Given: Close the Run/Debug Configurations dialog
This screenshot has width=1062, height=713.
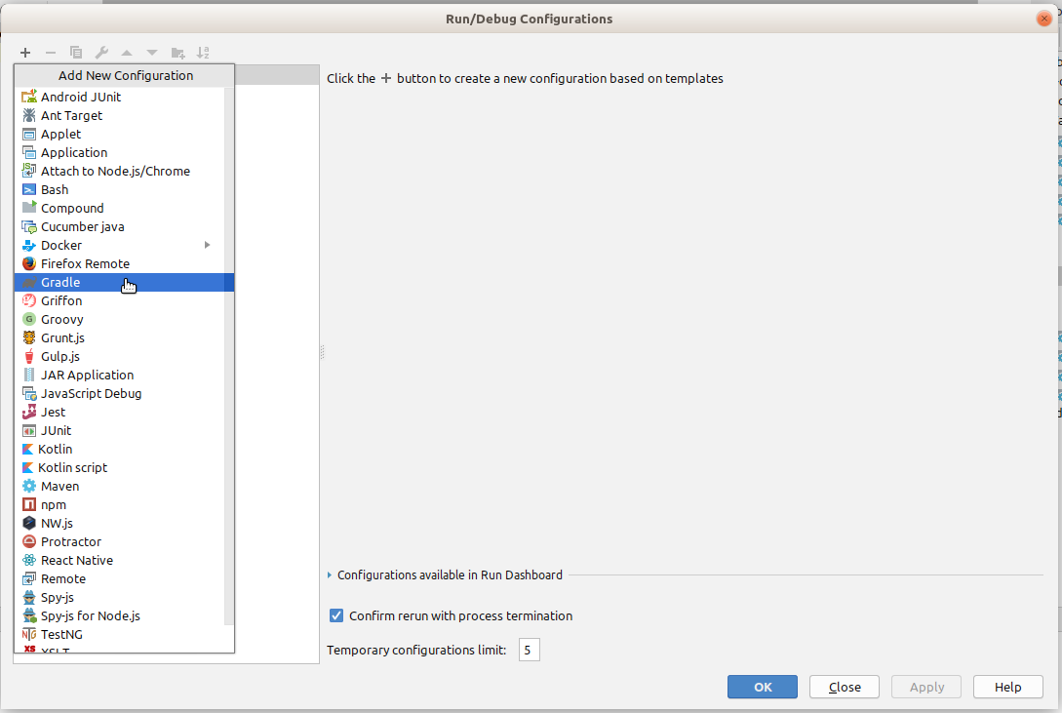Looking at the screenshot, I should click(1043, 19).
